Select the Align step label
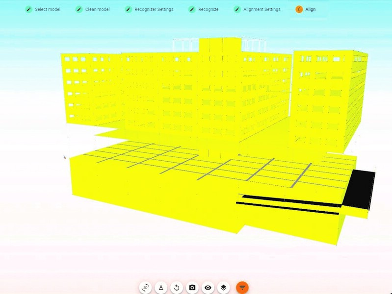 coord(311,9)
